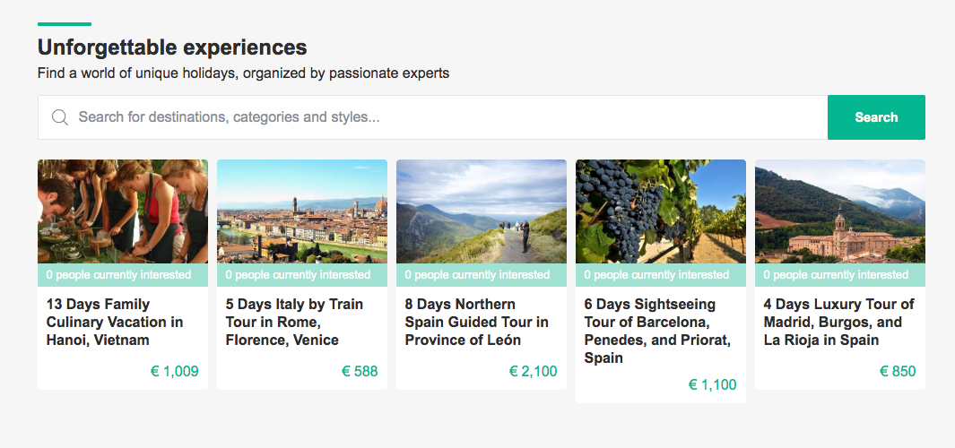This screenshot has height=448, width=955.
Task: Click the € 1,009 price
Action: click(173, 371)
